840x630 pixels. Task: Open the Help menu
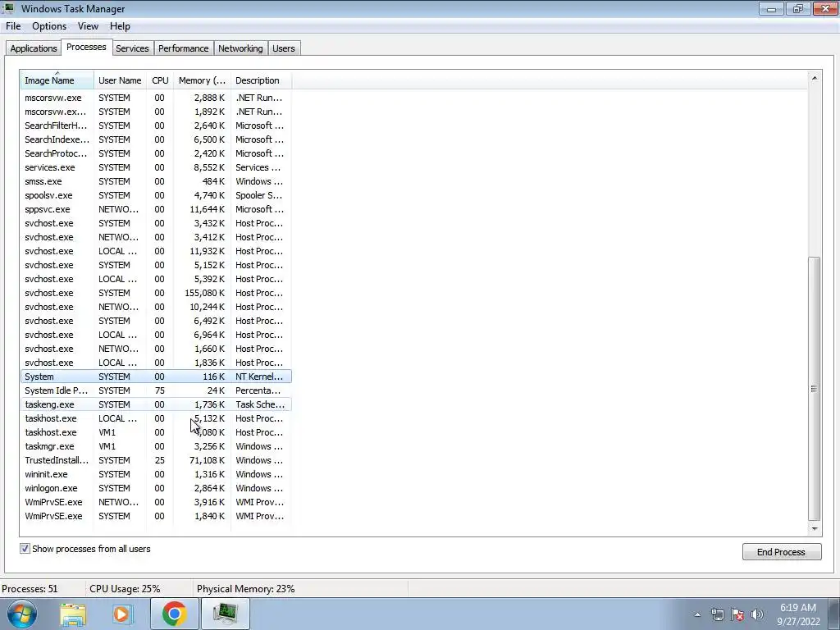[x=120, y=26]
